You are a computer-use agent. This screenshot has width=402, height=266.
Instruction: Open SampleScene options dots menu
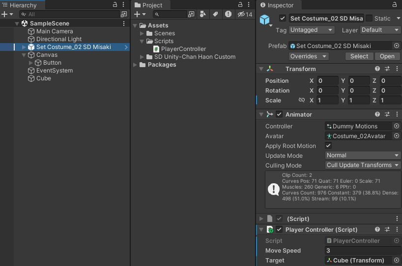pos(124,24)
